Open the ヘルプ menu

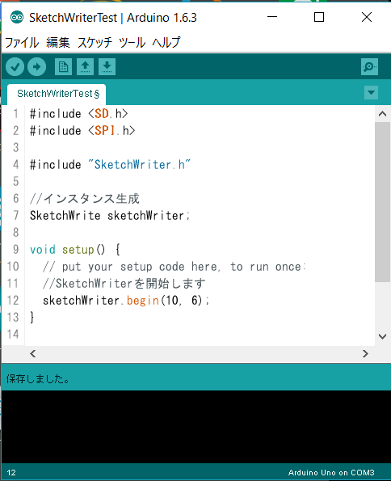coord(166,42)
